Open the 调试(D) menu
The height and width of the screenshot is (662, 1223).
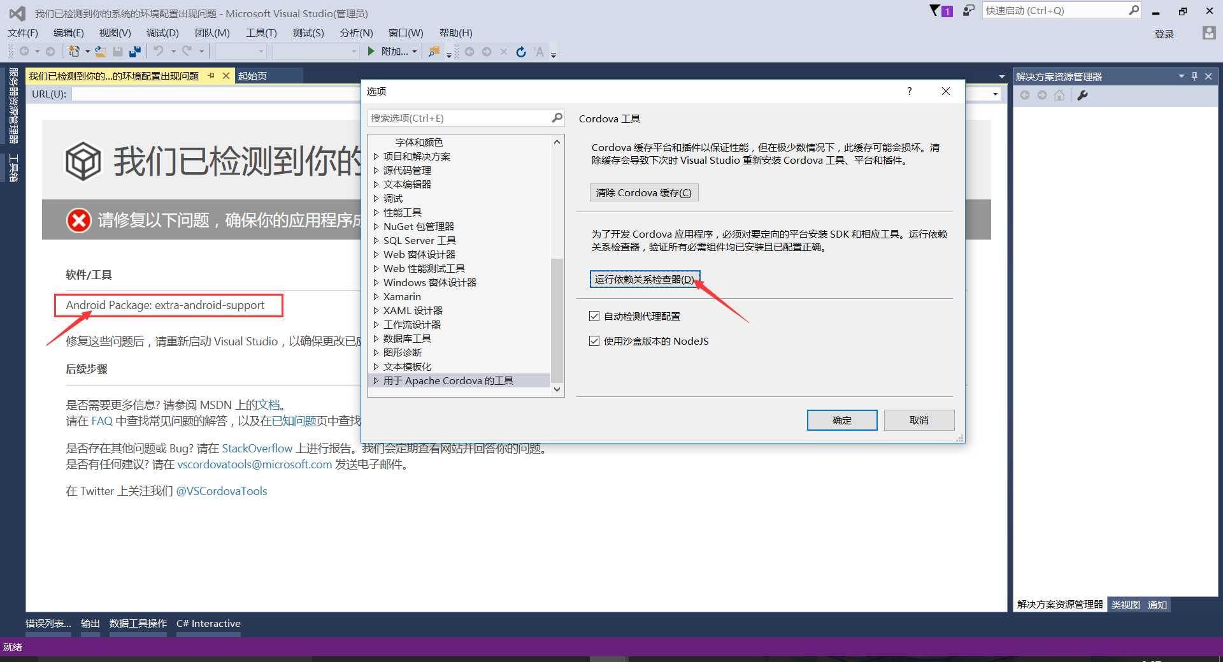[162, 32]
